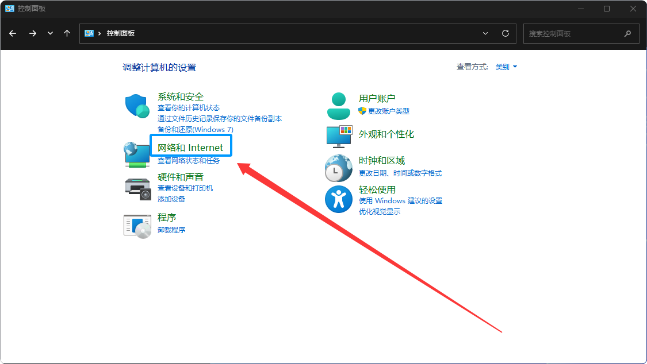Click 更改日期、时间或数字格式 link
The width and height of the screenshot is (647, 364).
[400, 173]
